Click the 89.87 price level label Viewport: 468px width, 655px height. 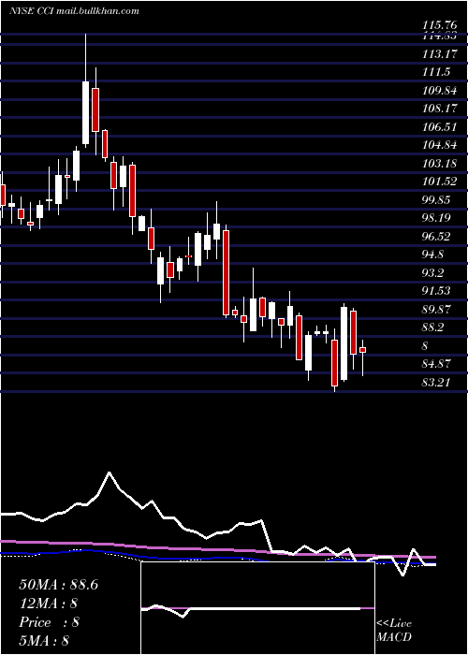pos(436,309)
